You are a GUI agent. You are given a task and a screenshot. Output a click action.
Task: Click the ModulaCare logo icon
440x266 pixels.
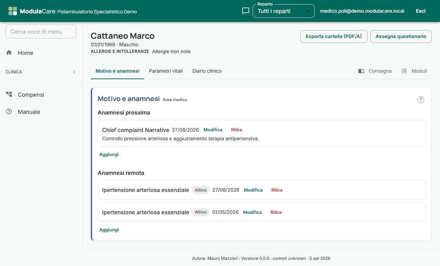[13, 11]
